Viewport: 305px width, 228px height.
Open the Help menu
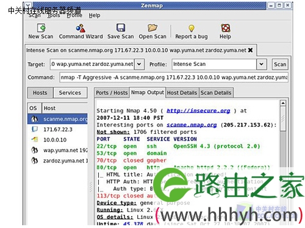point(95,15)
